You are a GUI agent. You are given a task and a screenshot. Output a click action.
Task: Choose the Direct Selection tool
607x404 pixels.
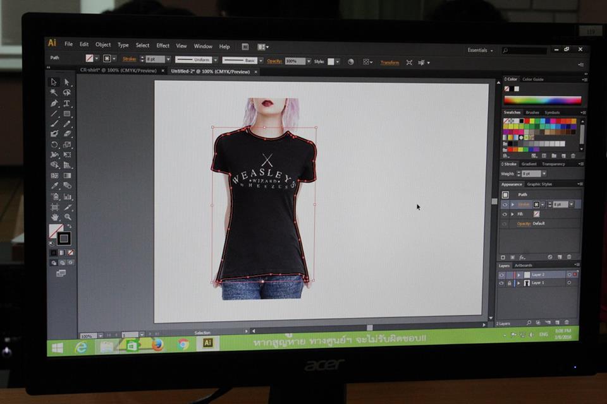(x=66, y=82)
